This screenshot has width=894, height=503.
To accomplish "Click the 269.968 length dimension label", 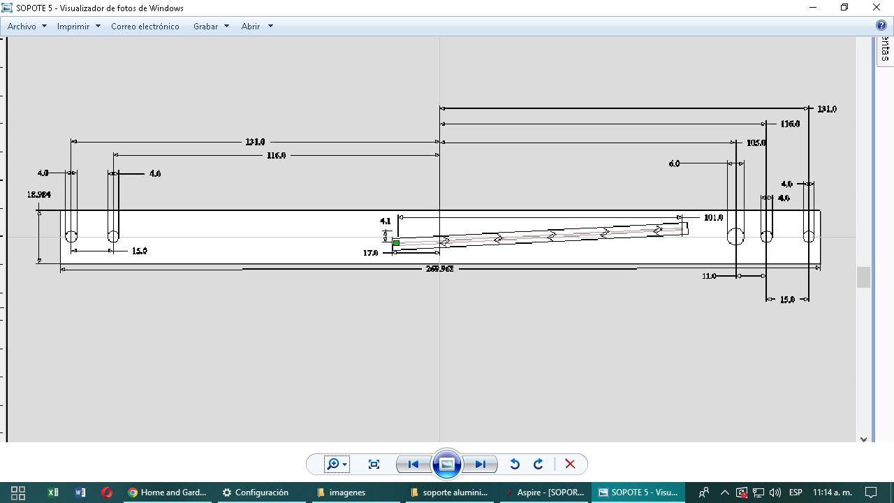I will 440,269.
